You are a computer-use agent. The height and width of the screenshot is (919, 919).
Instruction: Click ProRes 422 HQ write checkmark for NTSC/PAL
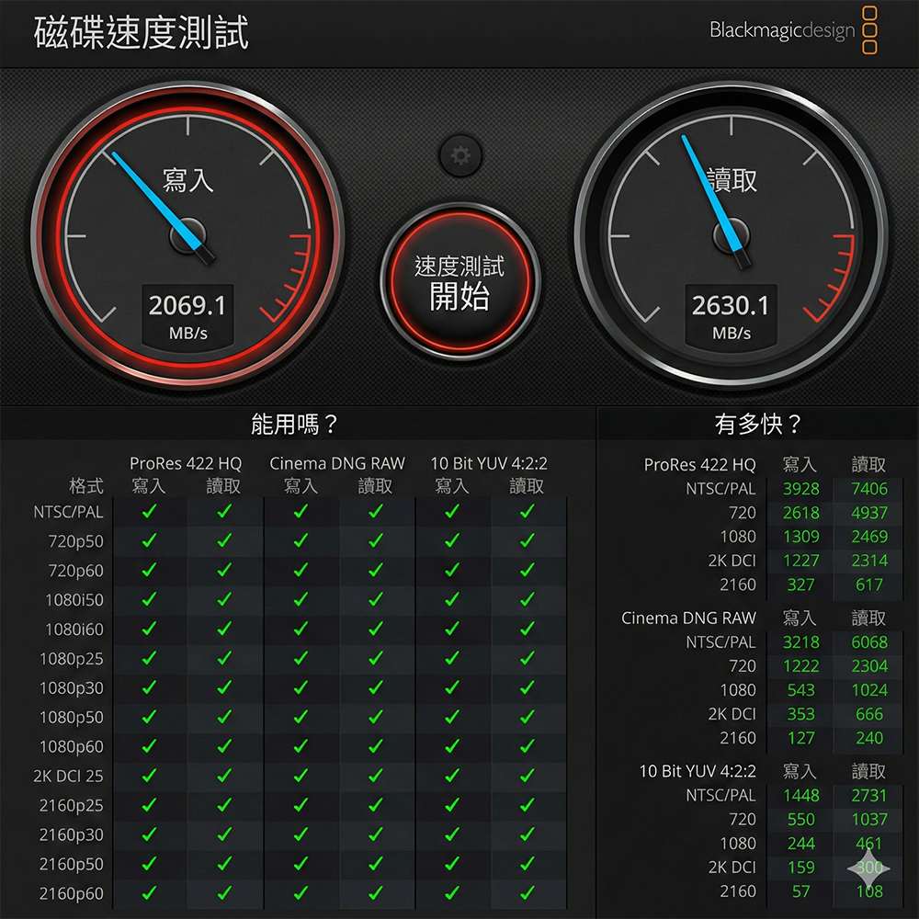149,512
